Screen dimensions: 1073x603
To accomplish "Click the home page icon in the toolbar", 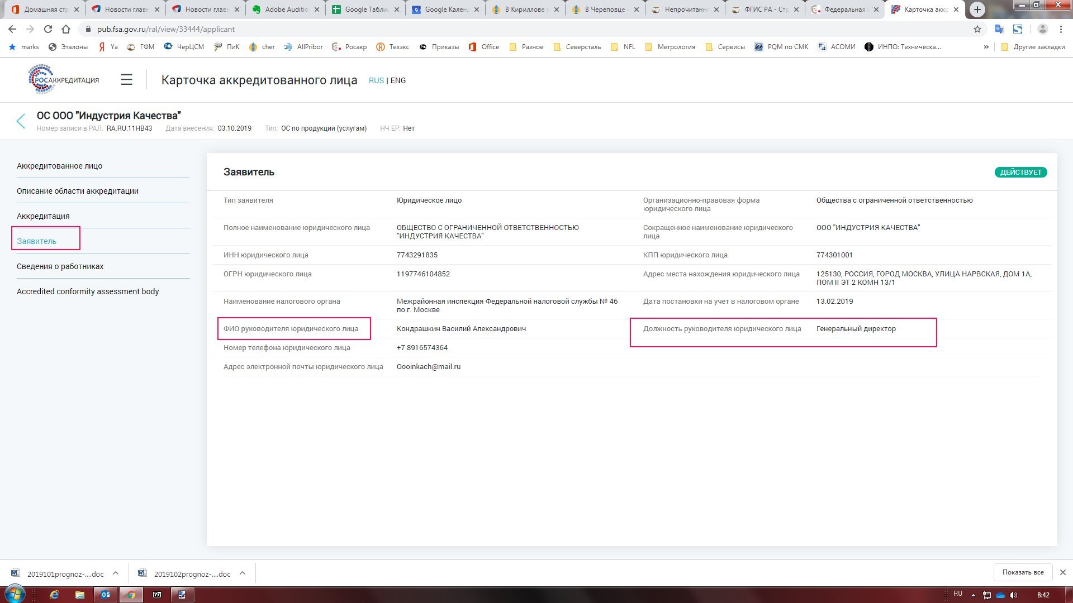I will pyautogui.click(x=66, y=29).
